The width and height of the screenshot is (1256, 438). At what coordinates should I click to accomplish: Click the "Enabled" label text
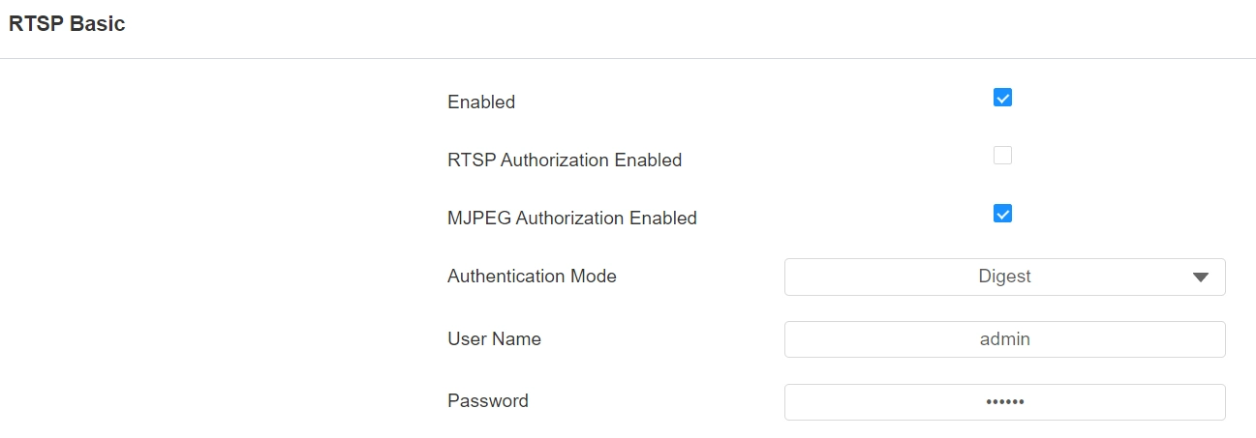[x=481, y=102]
